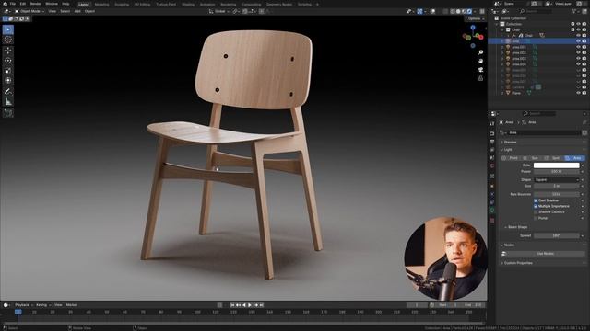The height and width of the screenshot is (331, 590).
Task: Open the Playback dropdown in timeline
Action: pyautogui.click(x=23, y=305)
